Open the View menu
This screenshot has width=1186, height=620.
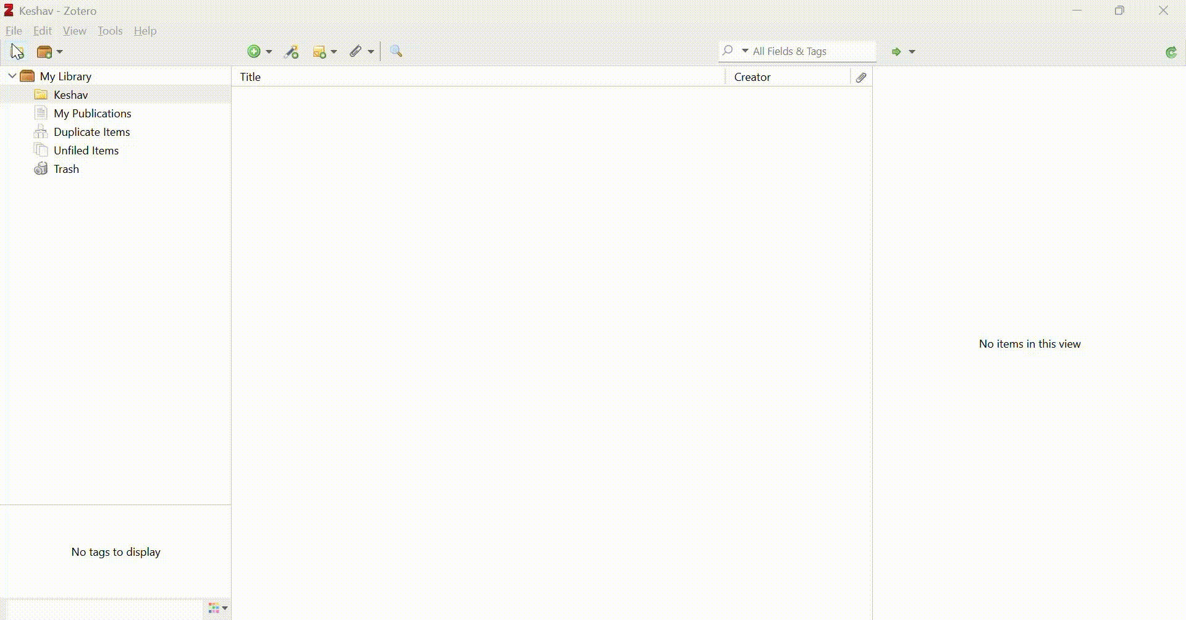(x=75, y=31)
